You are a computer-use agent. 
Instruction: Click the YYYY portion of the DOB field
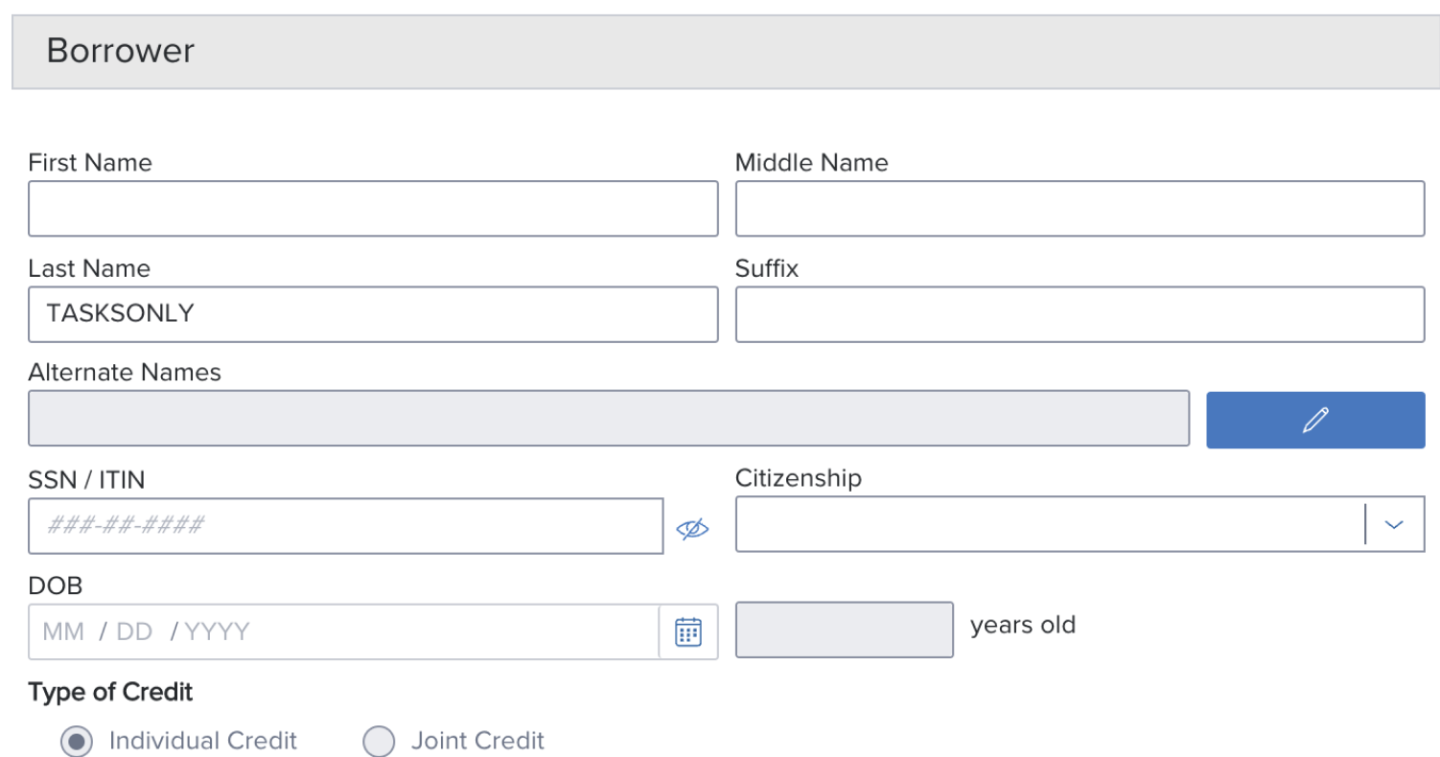click(x=217, y=631)
